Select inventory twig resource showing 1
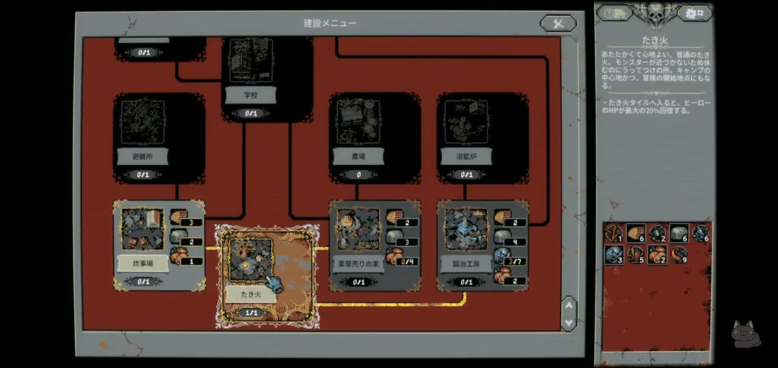 coord(613,233)
